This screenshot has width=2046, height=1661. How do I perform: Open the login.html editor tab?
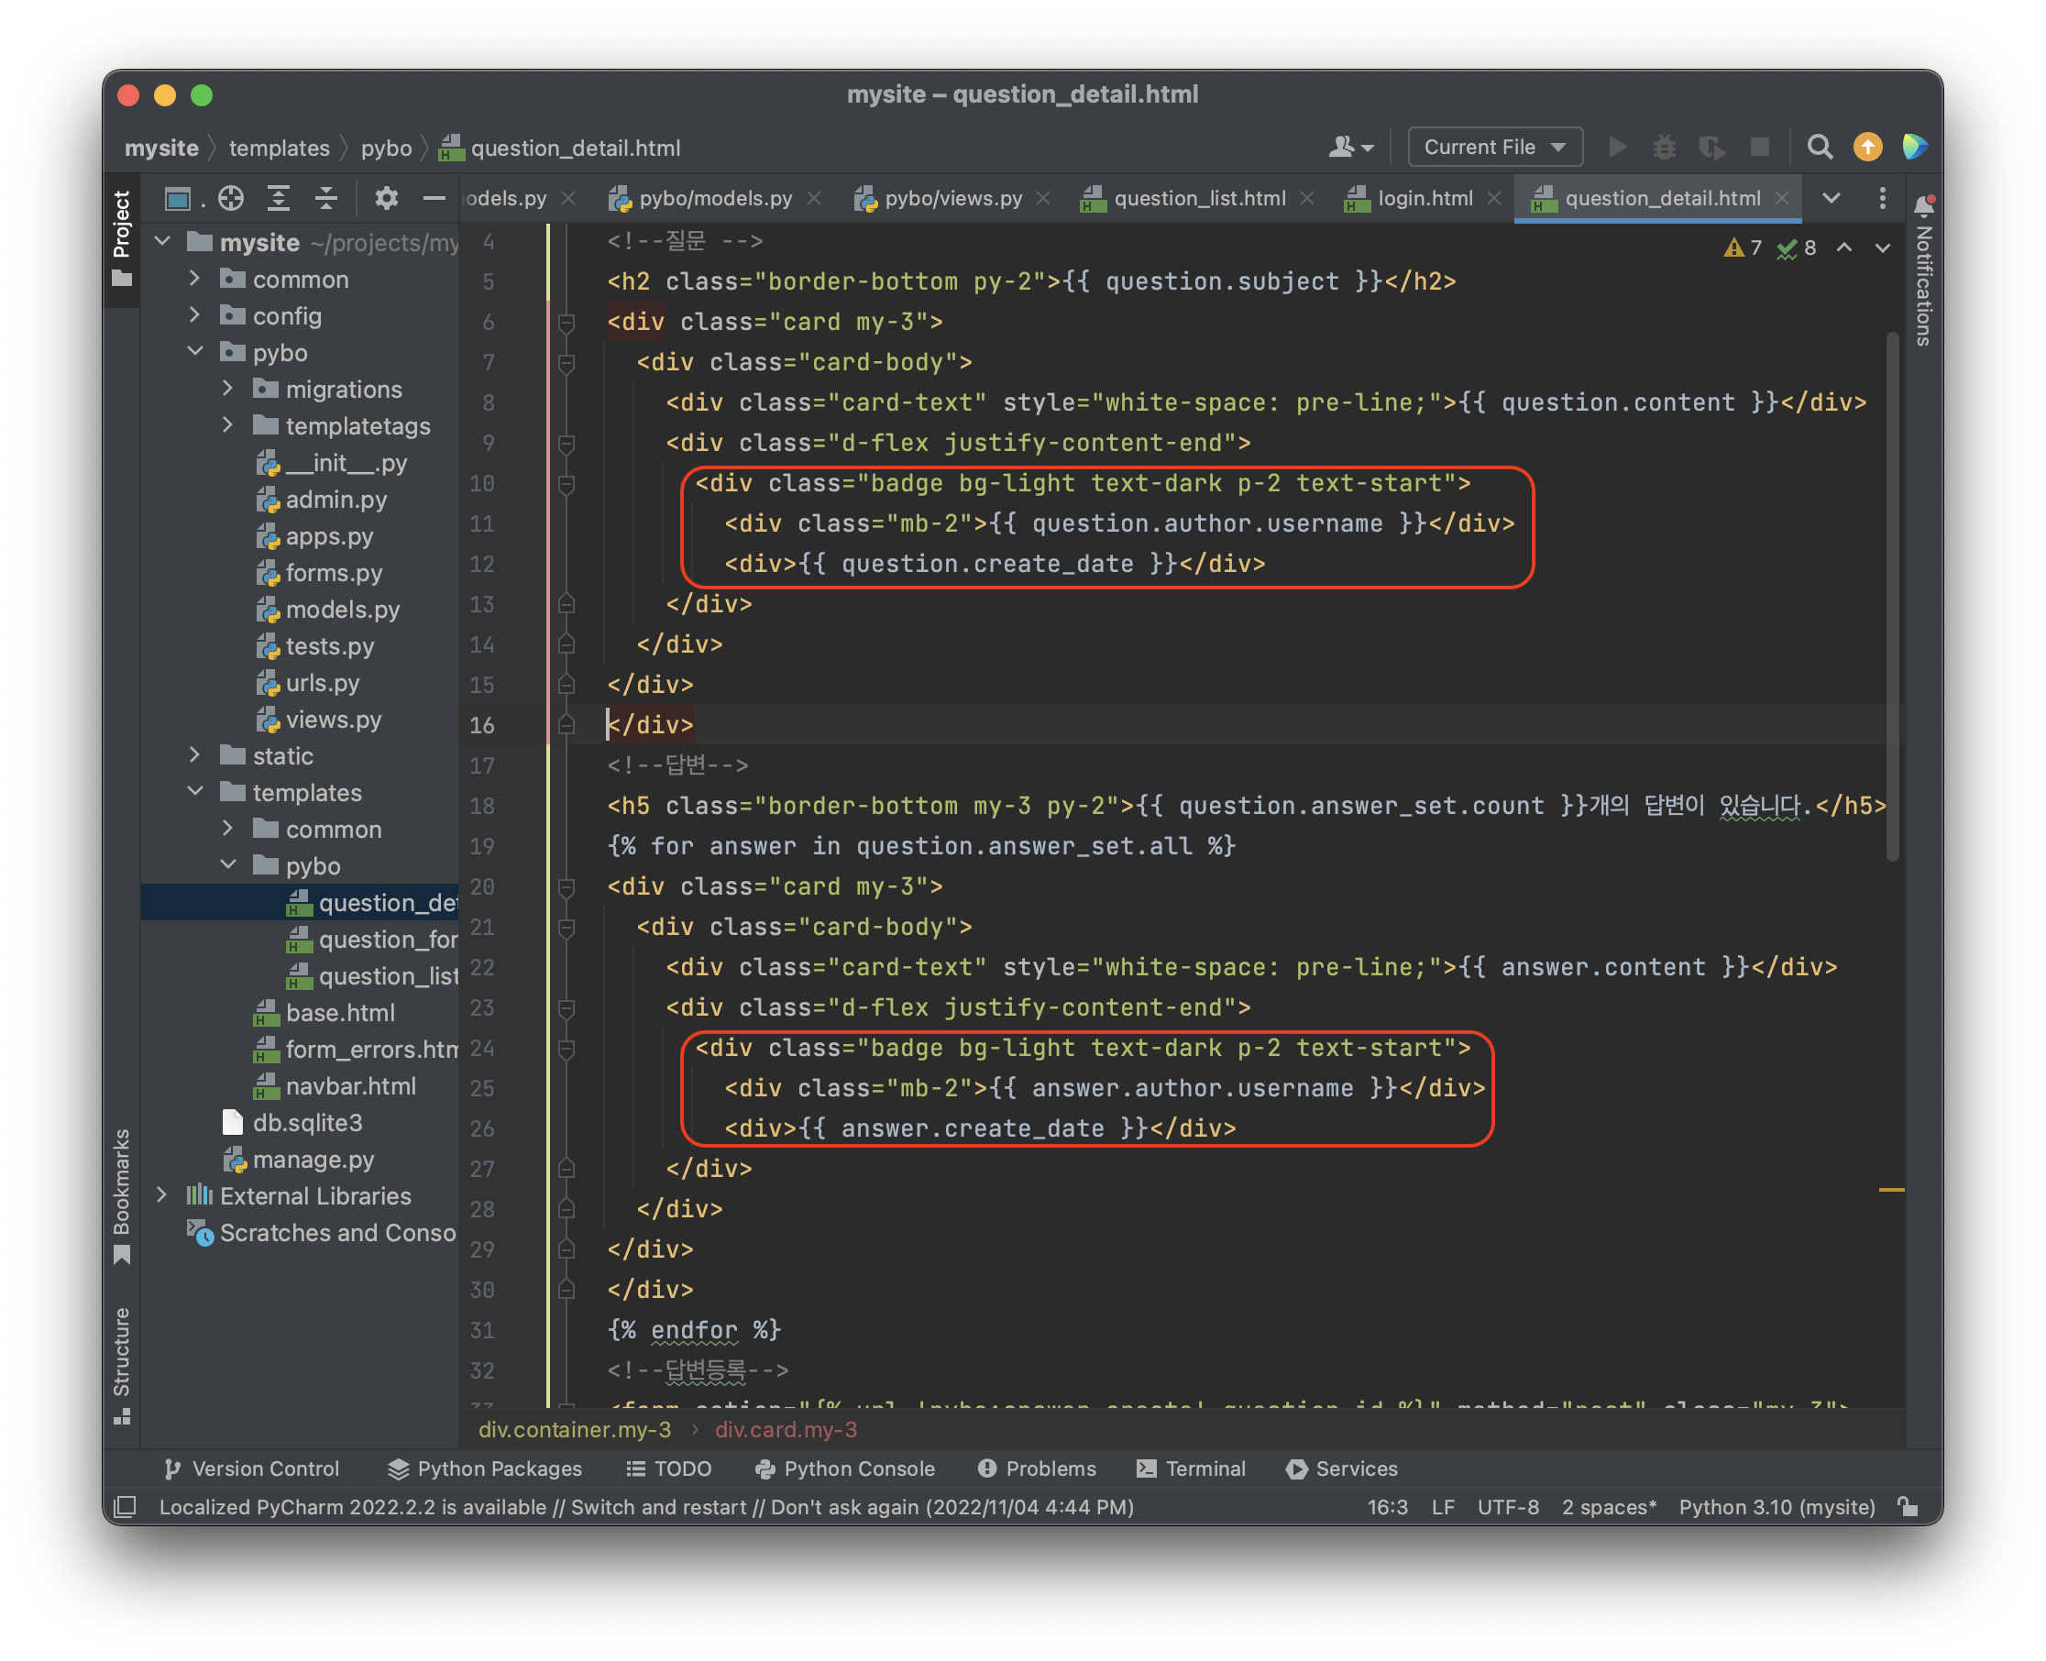[1424, 198]
